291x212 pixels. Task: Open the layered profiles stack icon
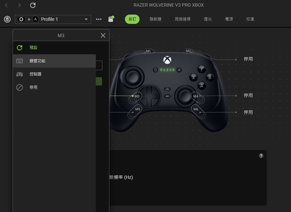(x=7, y=19)
